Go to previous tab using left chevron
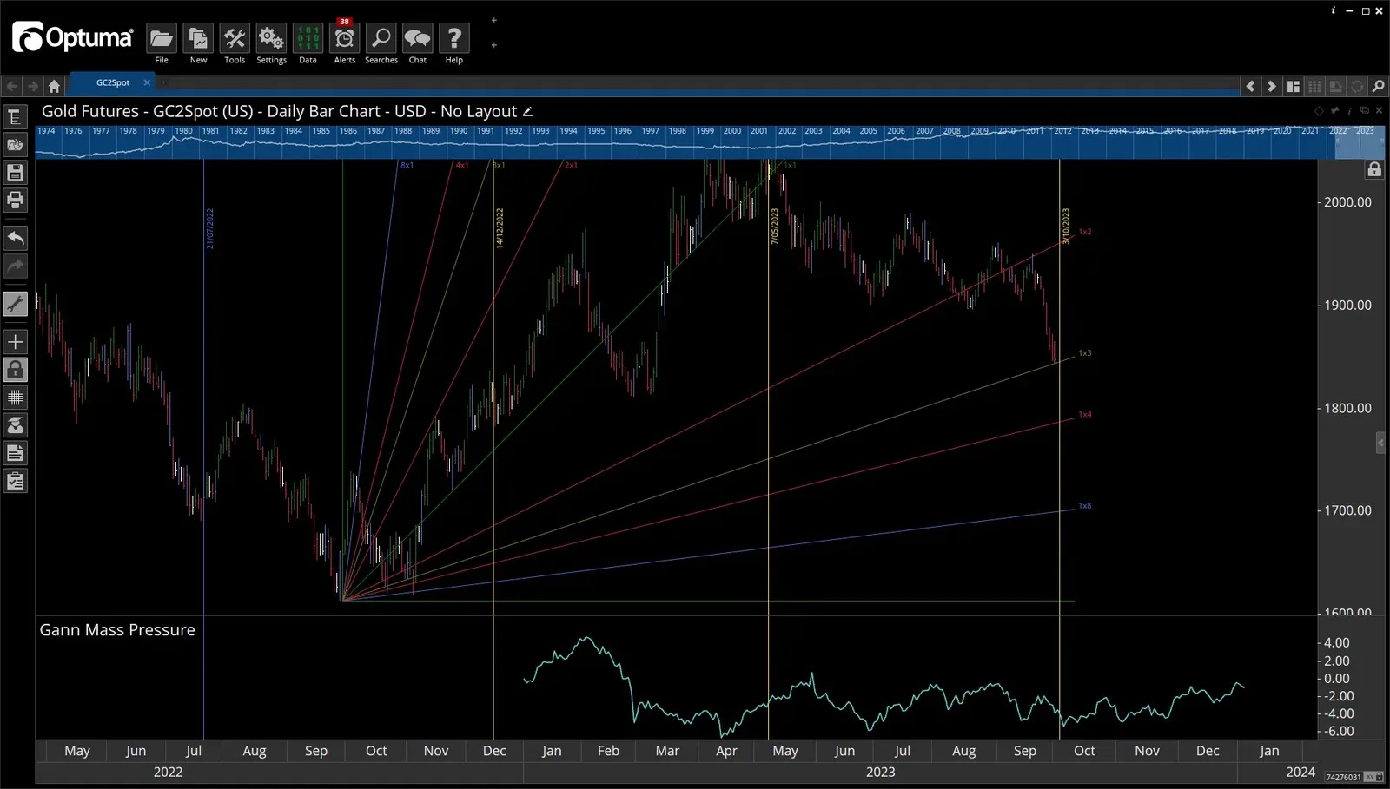The width and height of the screenshot is (1390, 789). (1251, 86)
